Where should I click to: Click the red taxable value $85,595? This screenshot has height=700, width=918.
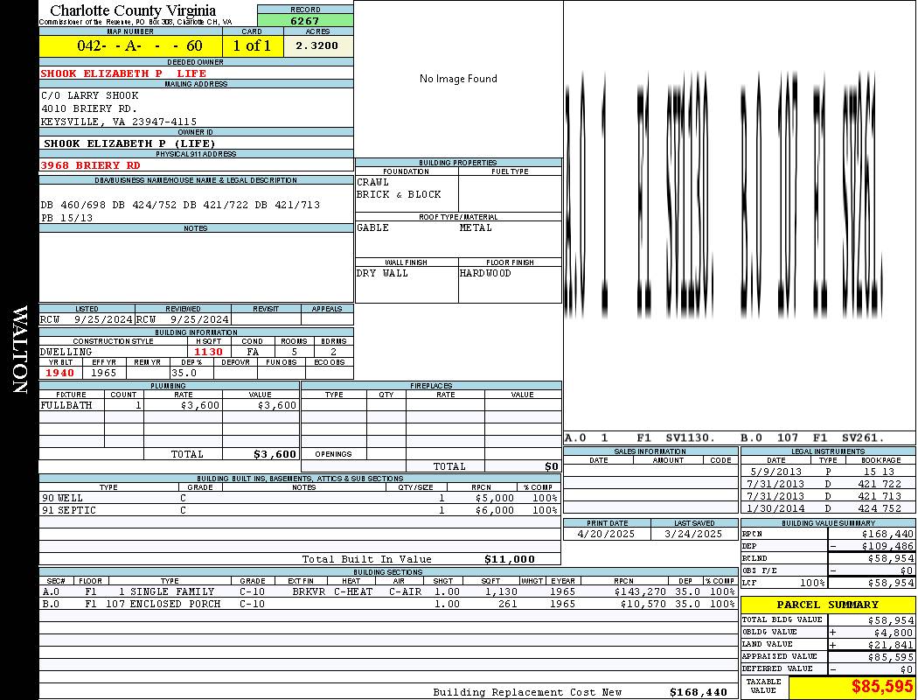(852, 686)
